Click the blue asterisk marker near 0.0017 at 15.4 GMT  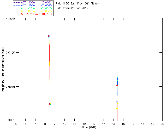click(x=117, y=79)
